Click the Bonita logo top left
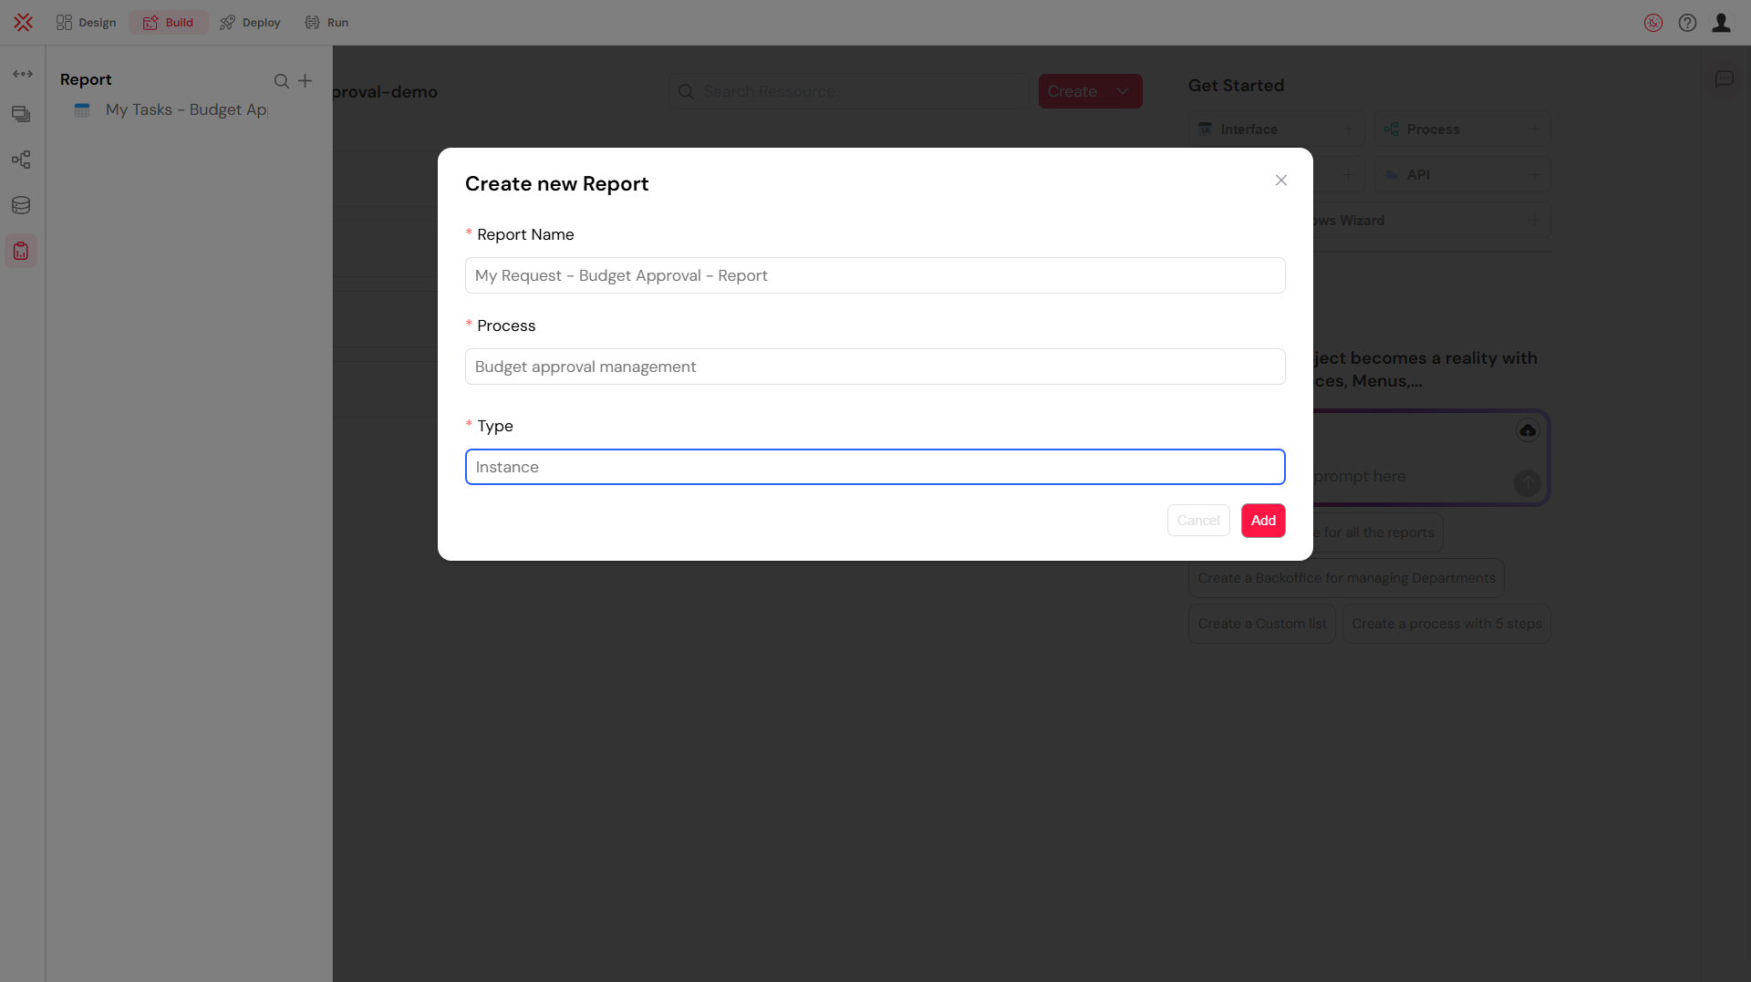This screenshot has height=982, width=1751. click(x=23, y=22)
